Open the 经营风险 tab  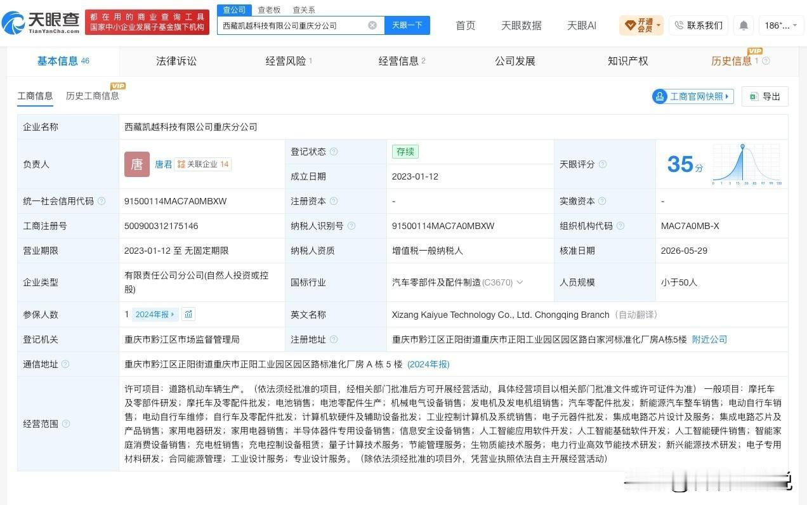pos(289,61)
